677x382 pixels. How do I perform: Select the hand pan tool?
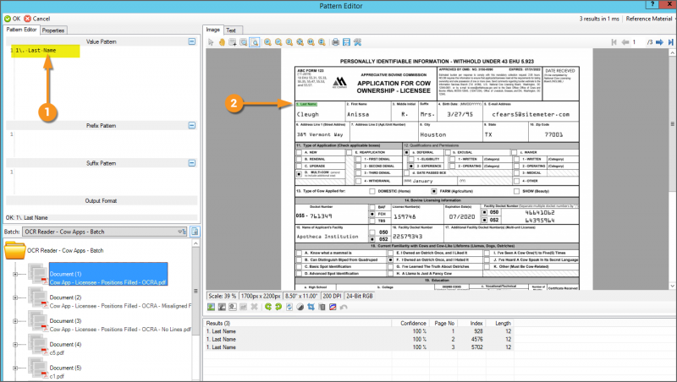pyautogui.click(x=222, y=41)
